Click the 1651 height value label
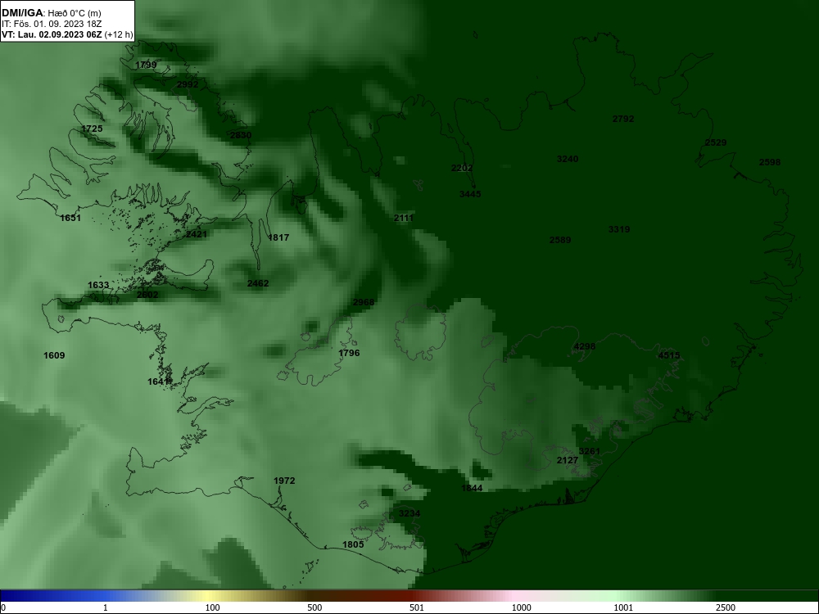This screenshot has width=819, height=614. coord(70,219)
